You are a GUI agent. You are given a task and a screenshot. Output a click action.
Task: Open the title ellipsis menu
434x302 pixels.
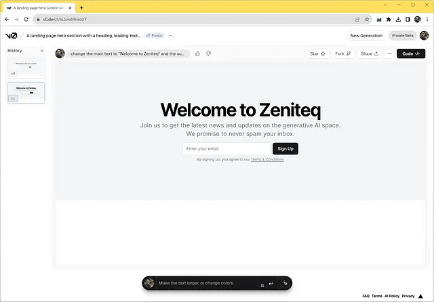(x=170, y=36)
